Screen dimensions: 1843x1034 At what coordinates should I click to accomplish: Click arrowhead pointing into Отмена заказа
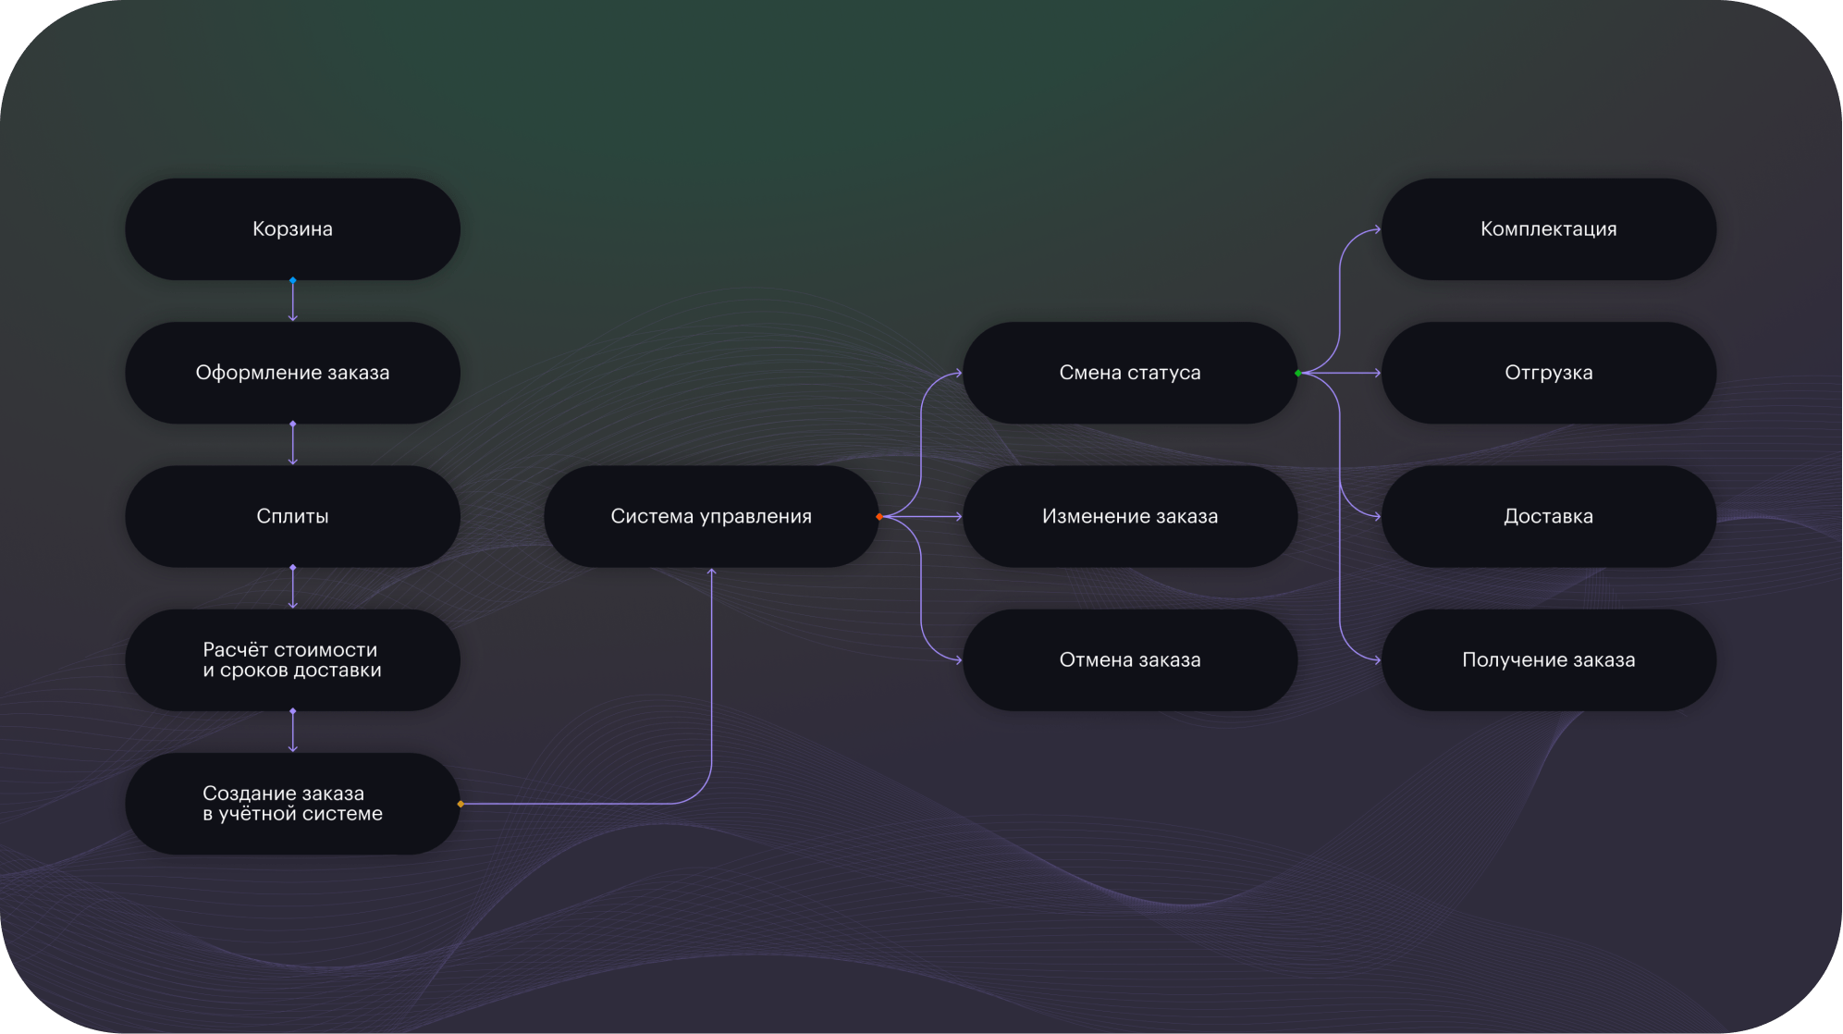(x=958, y=659)
